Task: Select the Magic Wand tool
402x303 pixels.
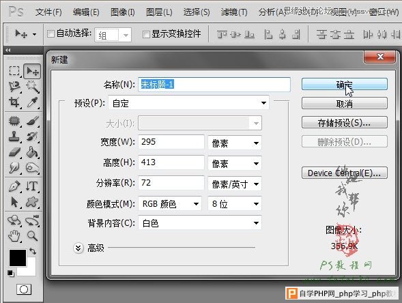Action: (x=32, y=87)
